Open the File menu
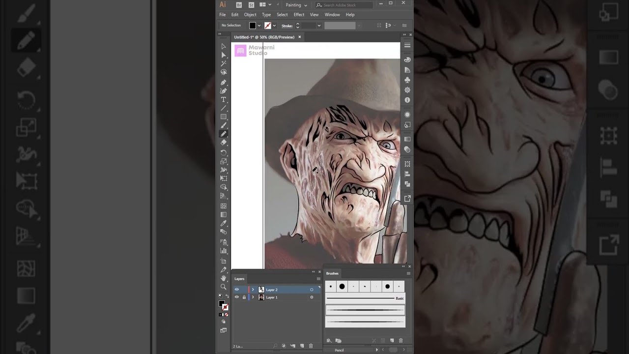 [223, 15]
